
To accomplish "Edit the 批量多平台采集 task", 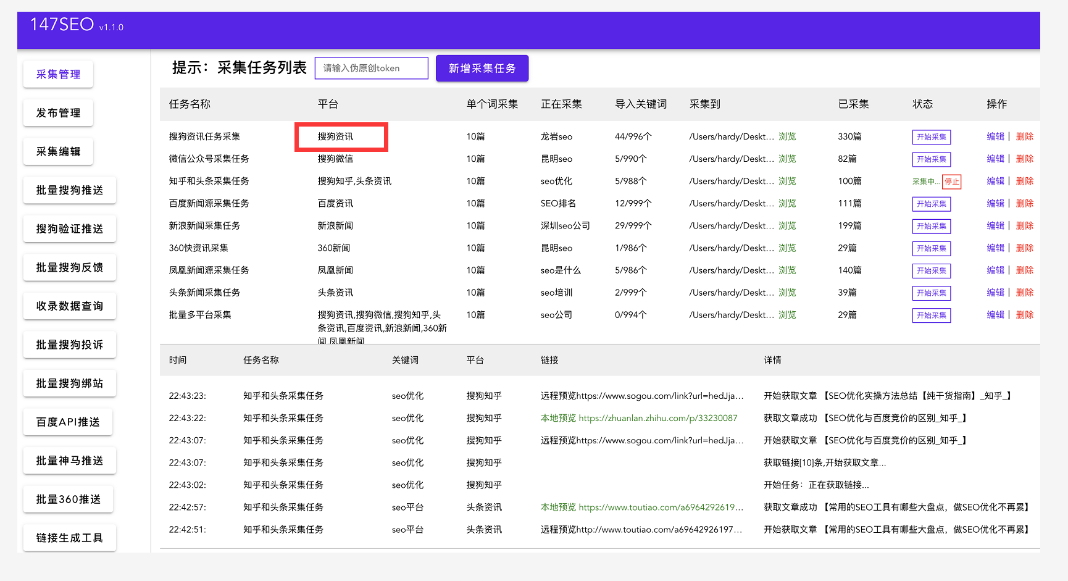I will [995, 314].
